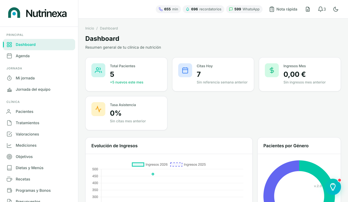Click the Tratamientos document icon
The image size is (348, 202).
click(x=9, y=123)
